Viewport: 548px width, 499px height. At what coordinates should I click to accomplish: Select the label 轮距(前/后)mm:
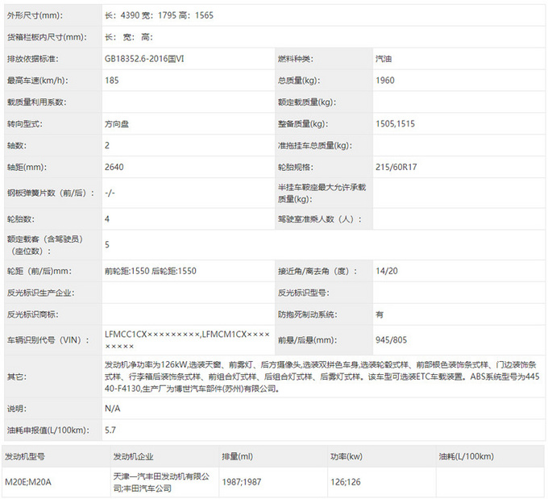coord(39,271)
